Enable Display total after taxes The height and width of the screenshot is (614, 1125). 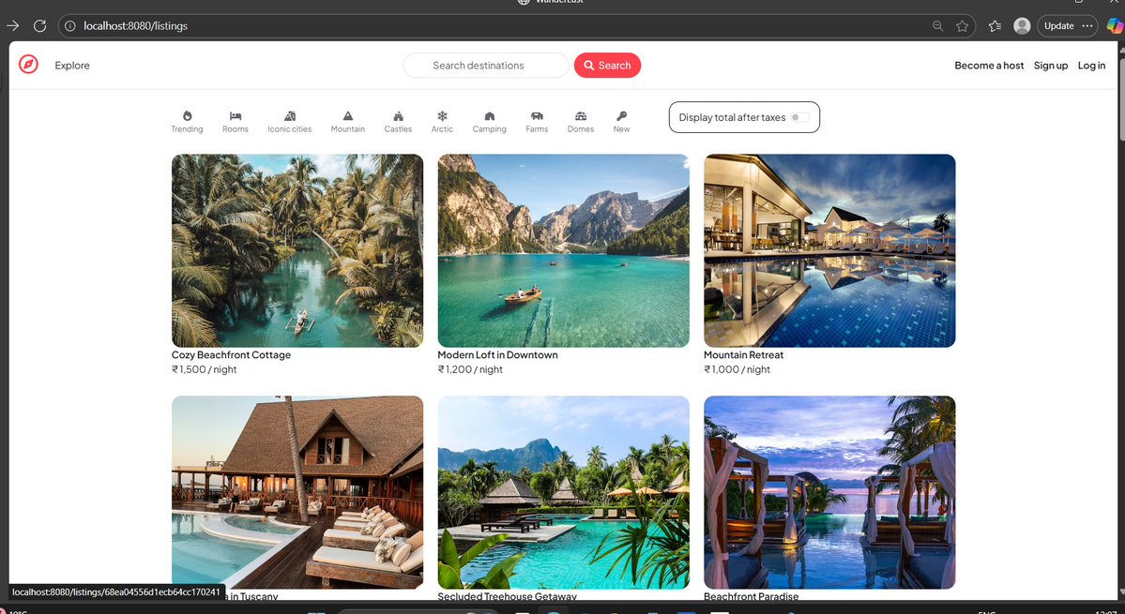point(799,117)
